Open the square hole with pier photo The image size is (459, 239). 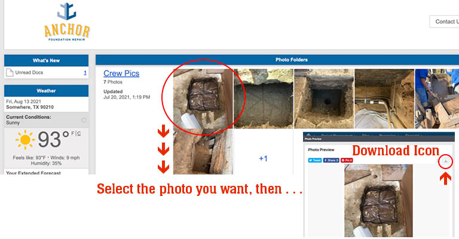pyautogui.click(x=324, y=99)
